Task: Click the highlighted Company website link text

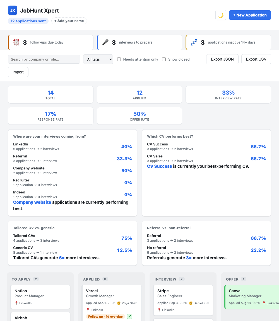Action: tap(32, 202)
